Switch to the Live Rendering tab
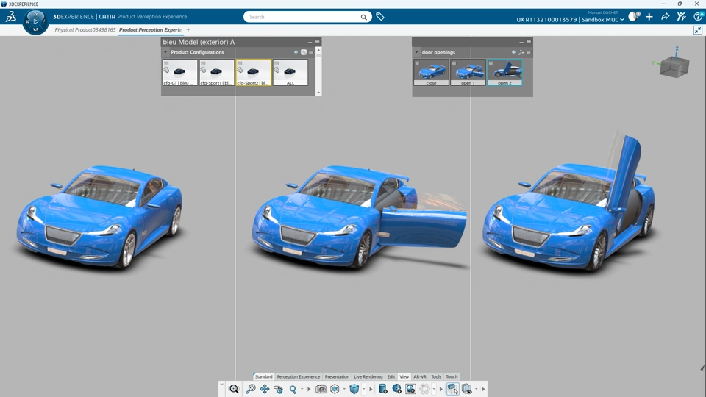Screen dimensions: 706x397 (x=368, y=376)
